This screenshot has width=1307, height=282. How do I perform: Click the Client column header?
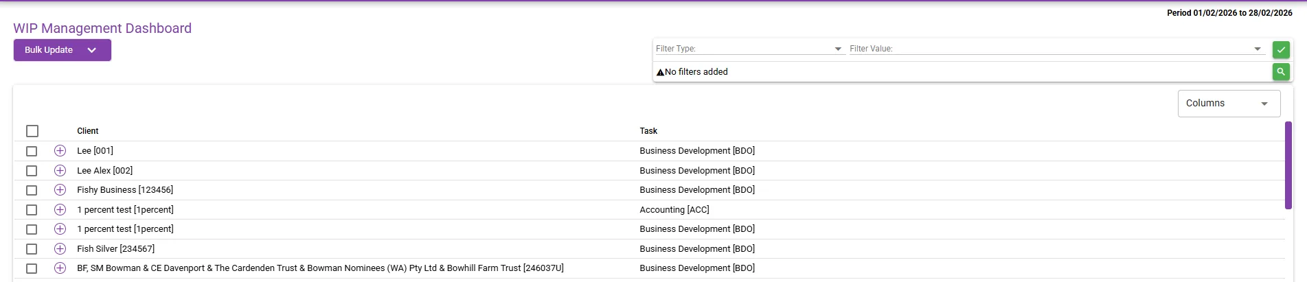88,131
